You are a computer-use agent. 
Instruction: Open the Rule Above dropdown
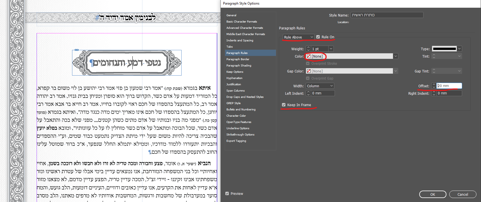[x=299, y=37]
